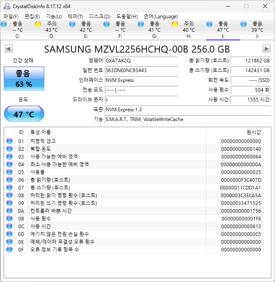
Task: Click the SAMSUNG MZVL2256HCHQ-00B disk title
Action: click(137, 49)
